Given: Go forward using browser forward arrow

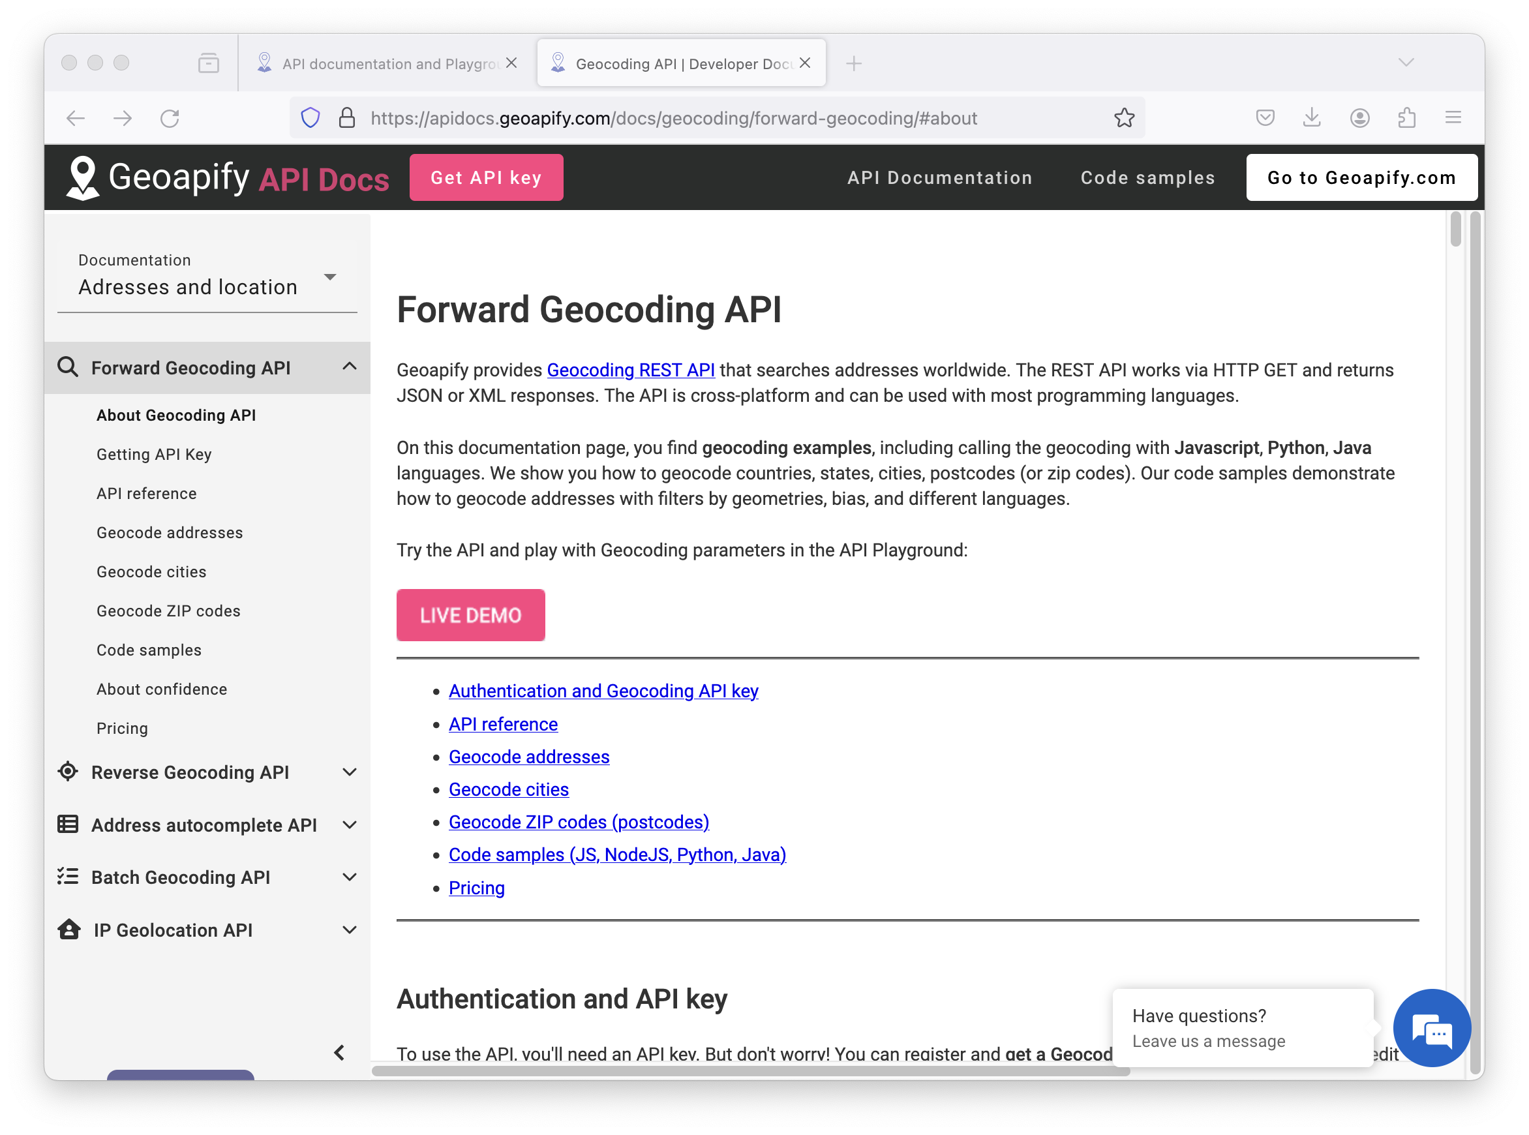Looking at the screenshot, I should [123, 118].
